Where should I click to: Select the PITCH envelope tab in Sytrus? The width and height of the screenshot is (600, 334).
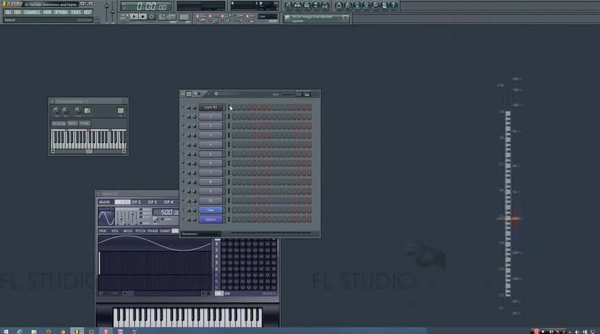pyautogui.click(x=140, y=231)
